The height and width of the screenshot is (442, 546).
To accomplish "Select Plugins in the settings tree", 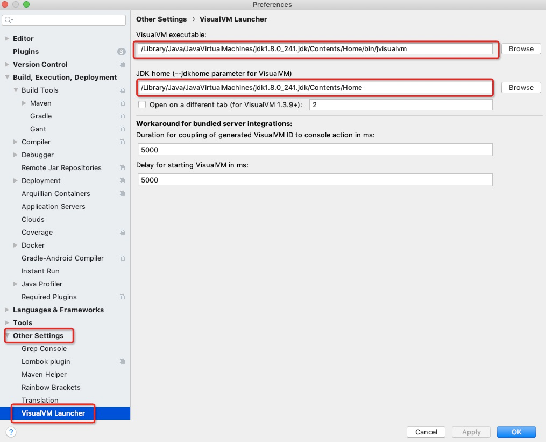I will tap(26, 52).
